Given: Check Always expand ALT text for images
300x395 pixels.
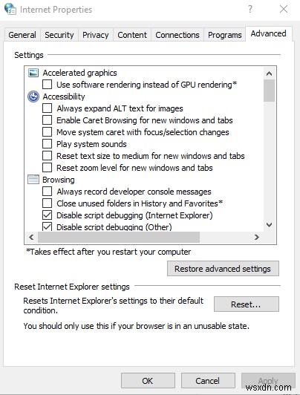Looking at the screenshot, I should click(x=47, y=108).
